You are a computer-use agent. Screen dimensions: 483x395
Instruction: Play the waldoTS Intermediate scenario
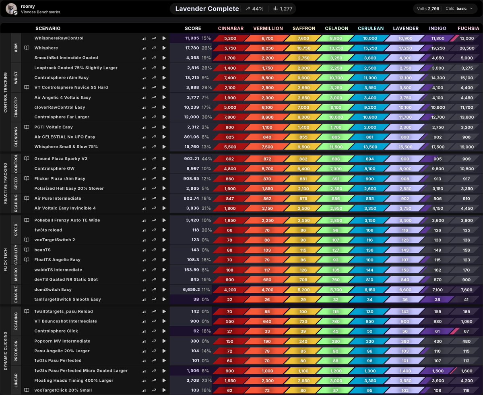[164, 270]
